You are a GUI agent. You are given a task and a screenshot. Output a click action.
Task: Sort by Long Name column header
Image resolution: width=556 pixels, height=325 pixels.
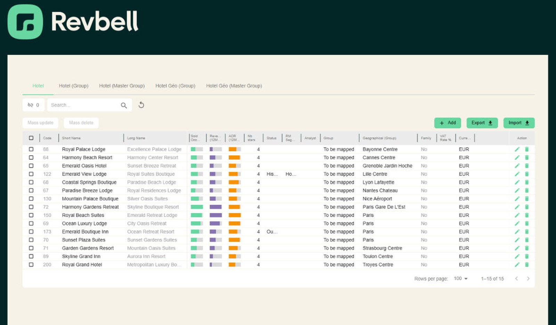(136, 138)
